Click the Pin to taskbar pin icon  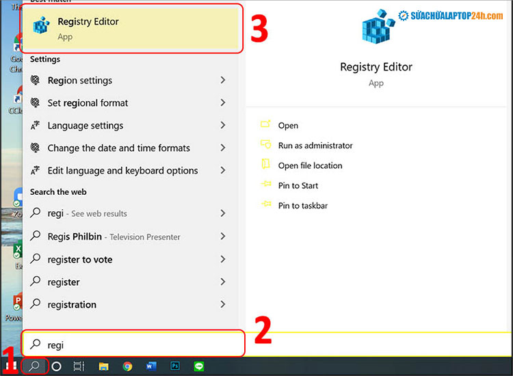266,204
